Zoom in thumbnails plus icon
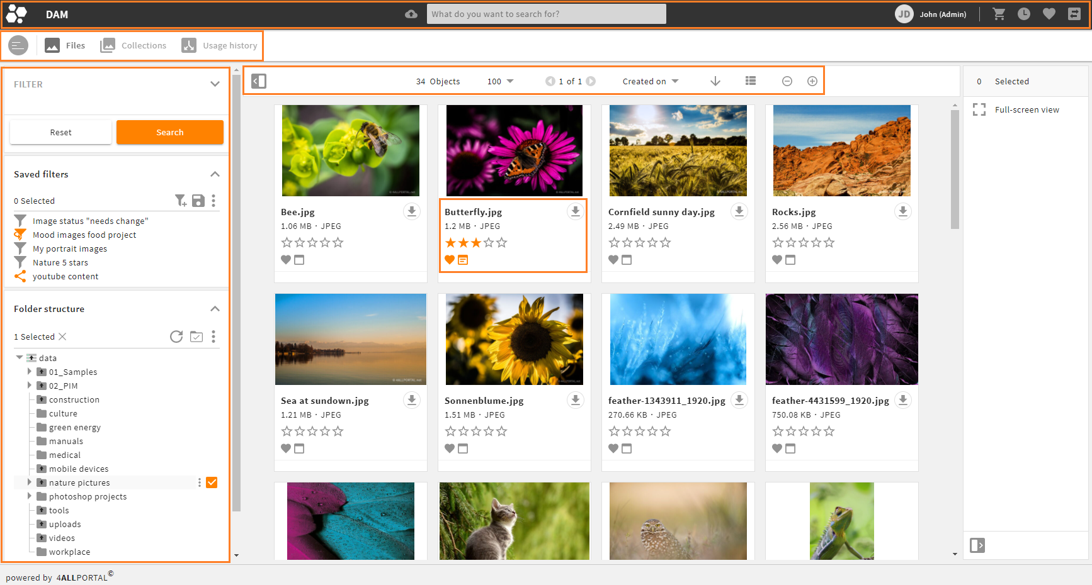This screenshot has height=585, width=1092. (x=812, y=81)
